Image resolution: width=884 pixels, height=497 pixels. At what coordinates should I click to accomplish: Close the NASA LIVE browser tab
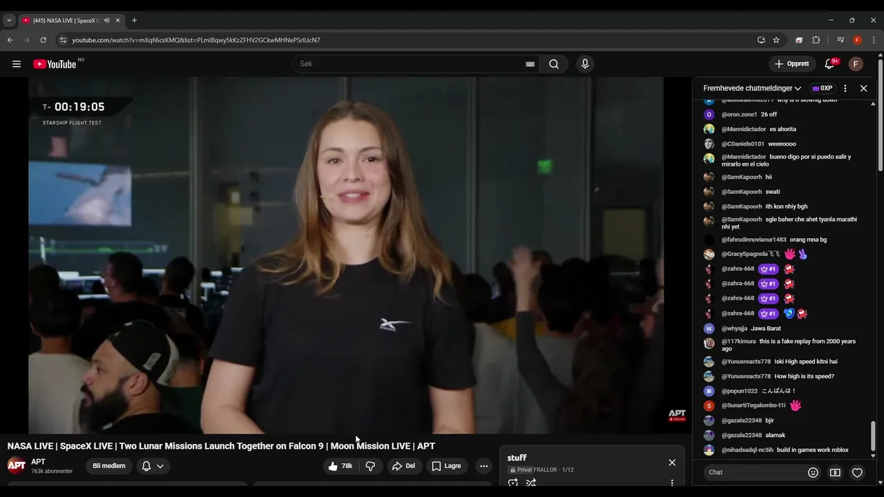coord(117,21)
